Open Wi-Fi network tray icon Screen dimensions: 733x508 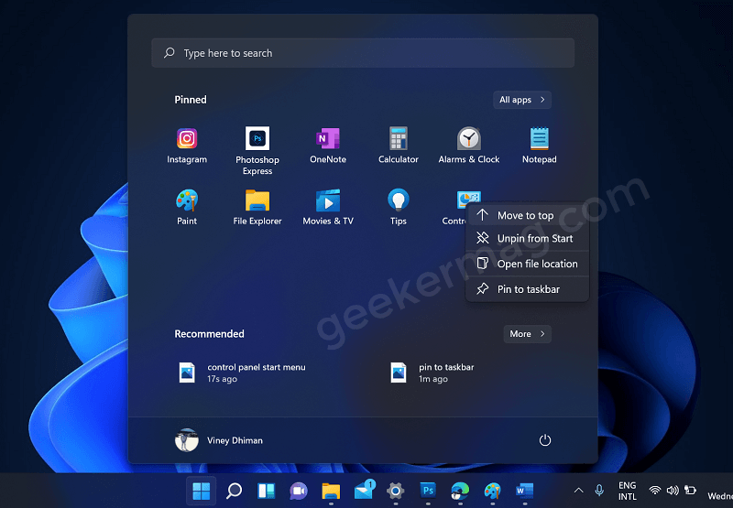click(655, 491)
